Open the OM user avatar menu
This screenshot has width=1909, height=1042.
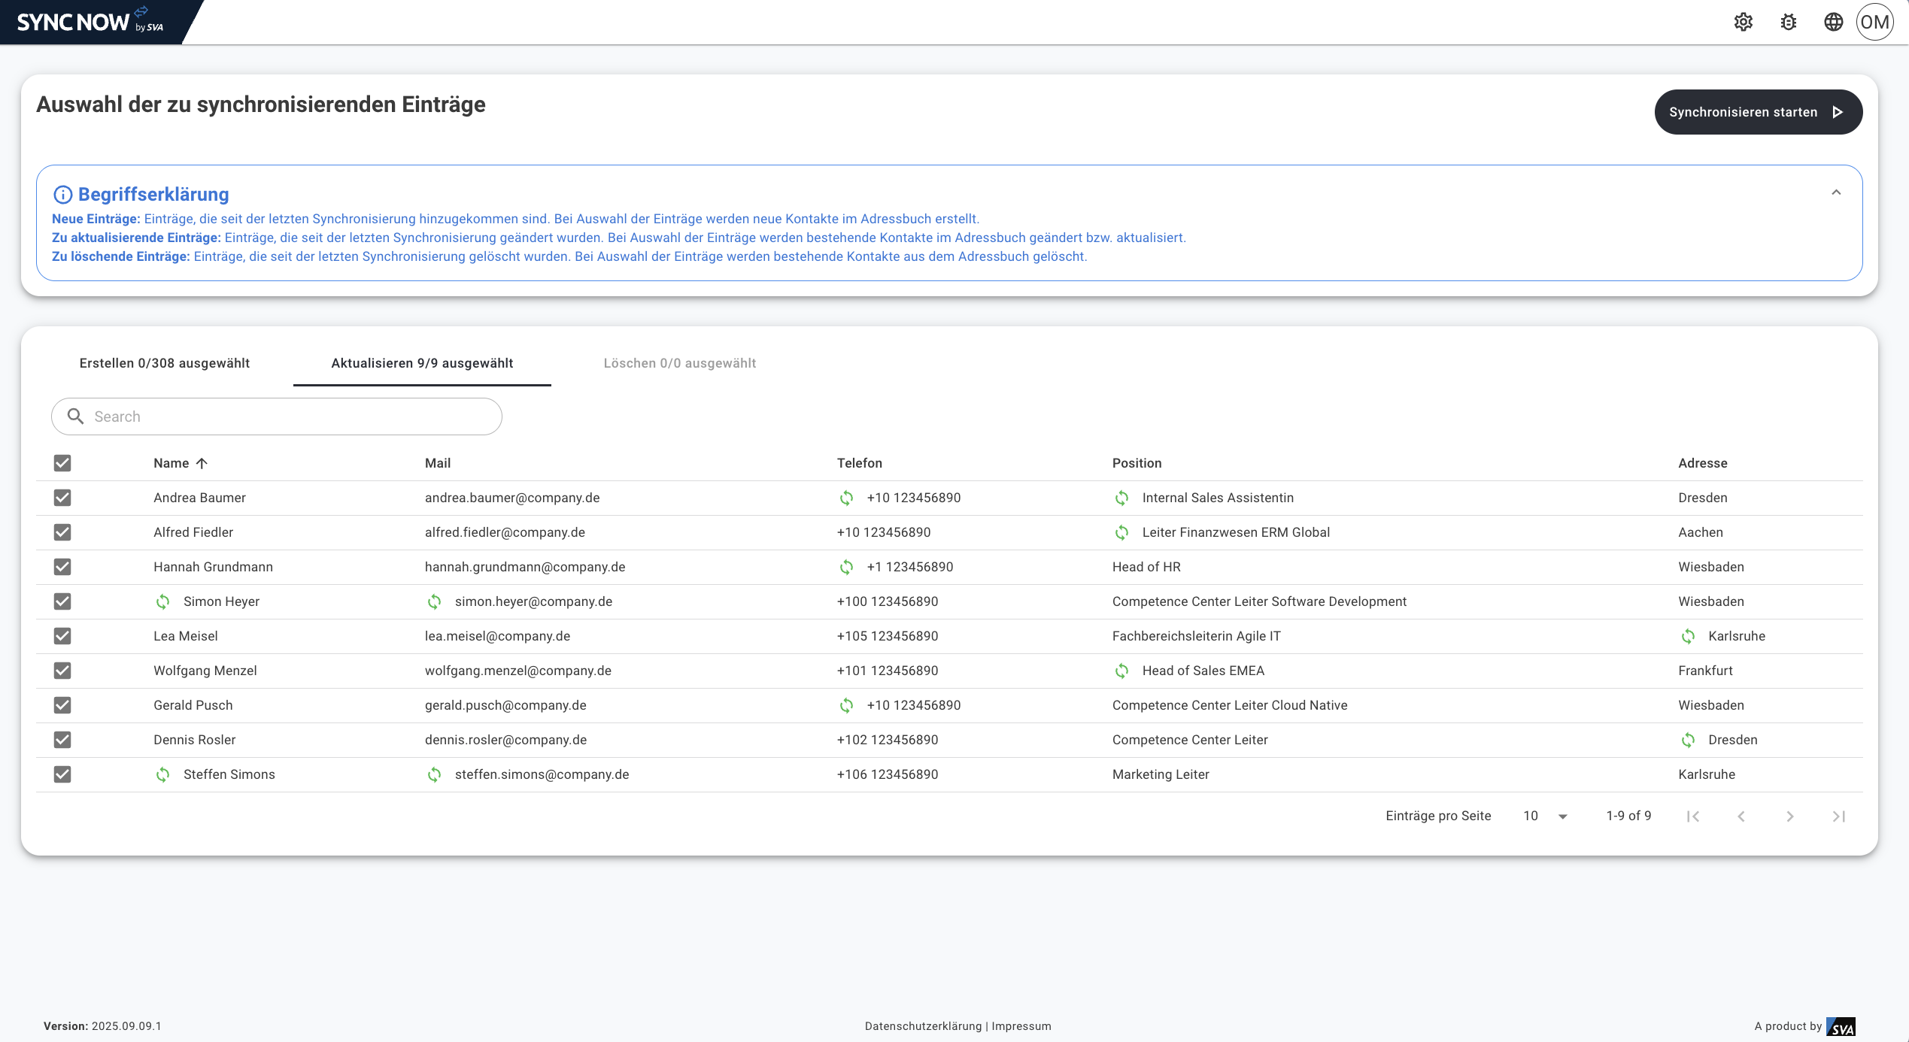pos(1874,22)
